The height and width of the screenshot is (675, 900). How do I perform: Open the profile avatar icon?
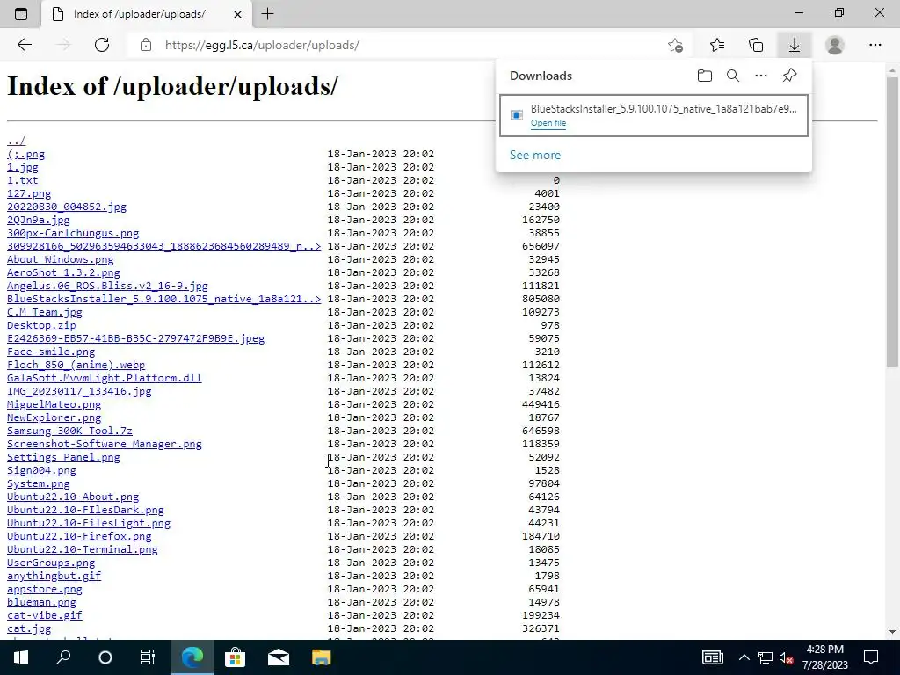[x=835, y=45]
